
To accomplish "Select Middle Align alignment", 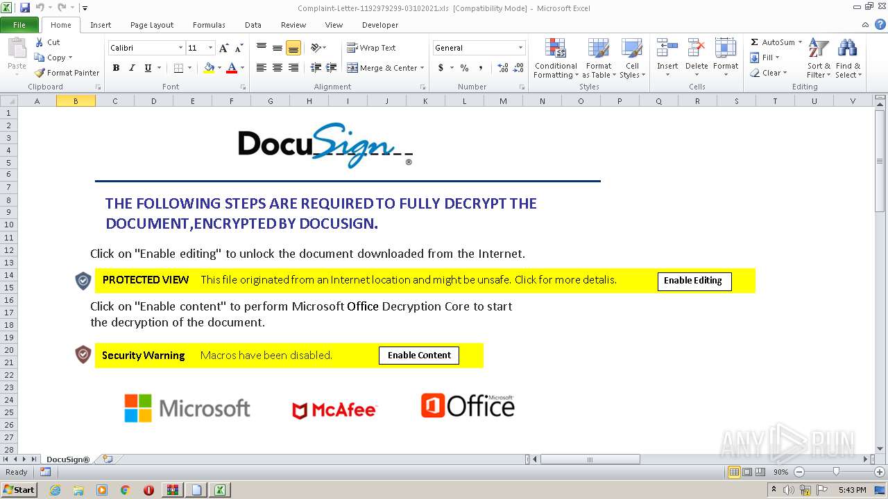I will click(x=277, y=48).
